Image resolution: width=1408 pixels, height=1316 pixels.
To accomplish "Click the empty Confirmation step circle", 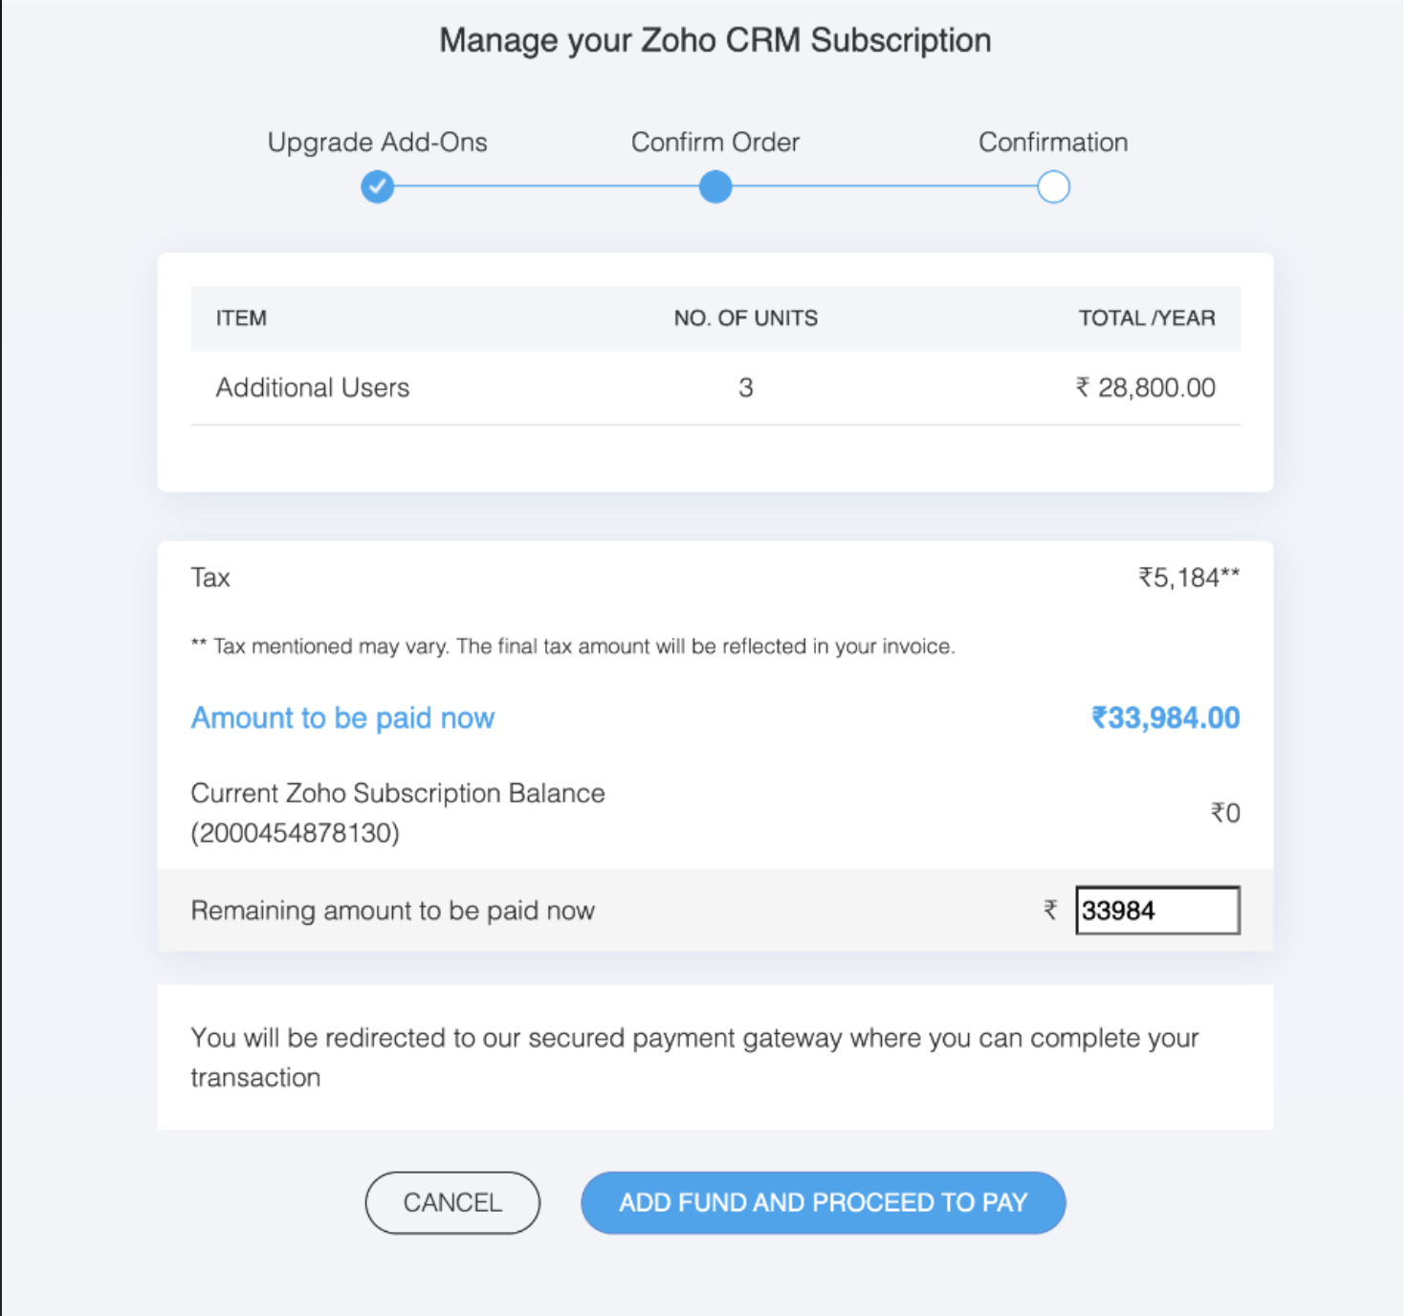I will tap(1053, 186).
